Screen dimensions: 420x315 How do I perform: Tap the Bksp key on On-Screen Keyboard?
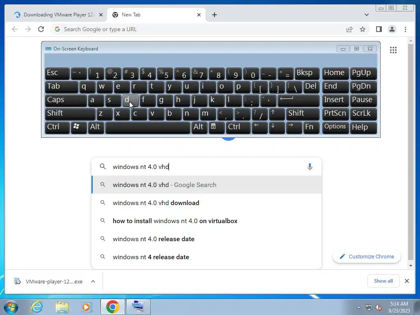(307, 73)
